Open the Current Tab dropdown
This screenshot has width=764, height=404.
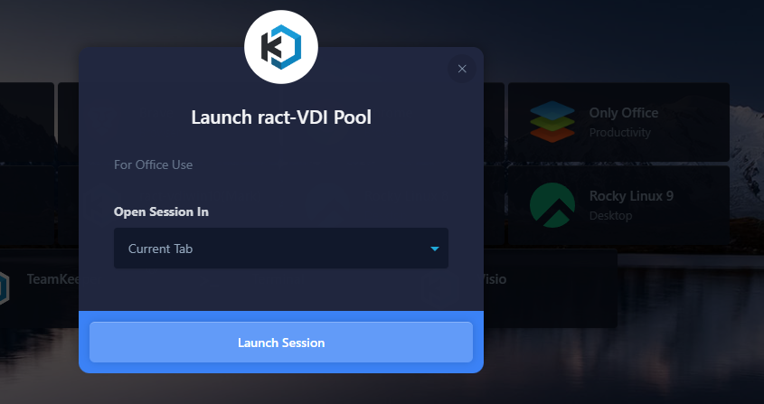tap(281, 248)
